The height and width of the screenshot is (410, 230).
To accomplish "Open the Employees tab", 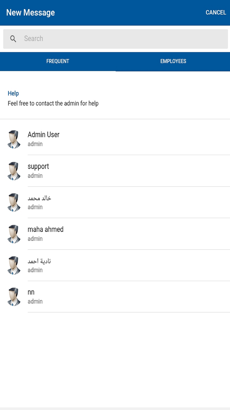I will (x=173, y=61).
